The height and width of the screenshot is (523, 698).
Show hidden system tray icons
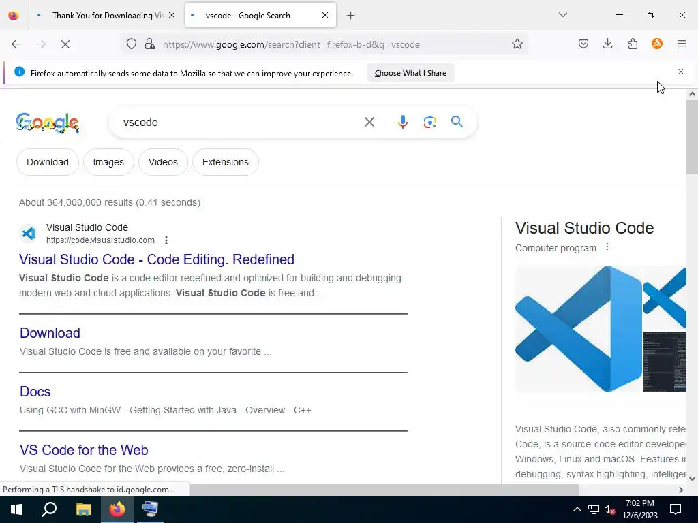577,509
